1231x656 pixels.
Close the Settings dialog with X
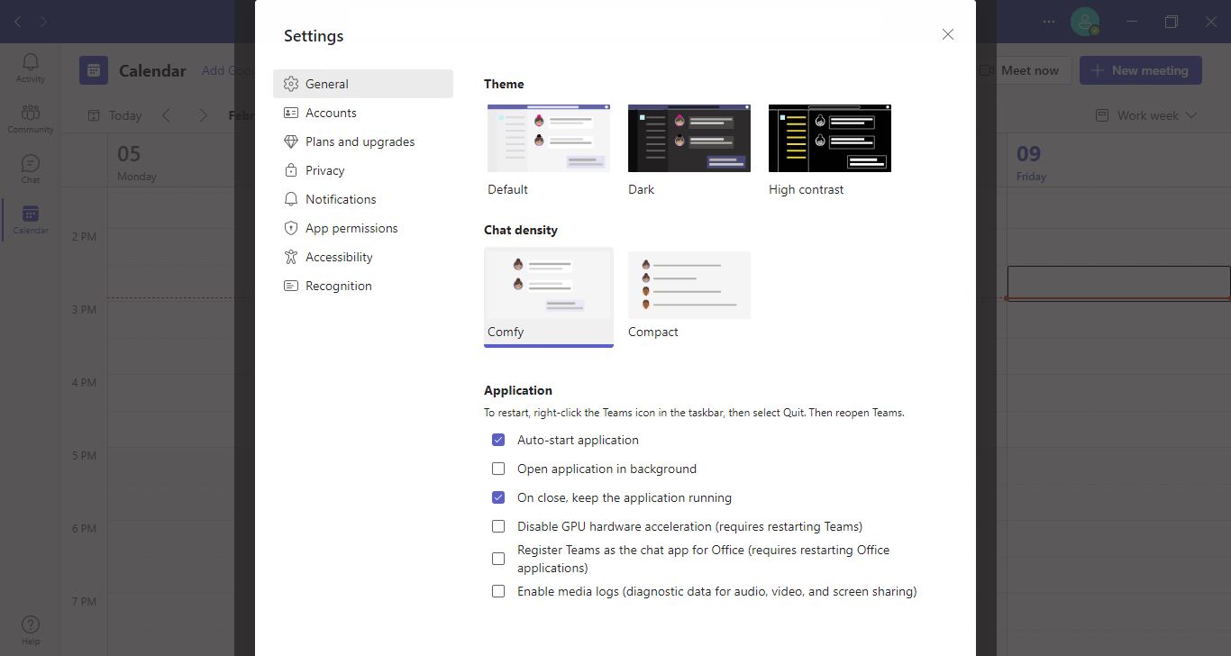[947, 34]
